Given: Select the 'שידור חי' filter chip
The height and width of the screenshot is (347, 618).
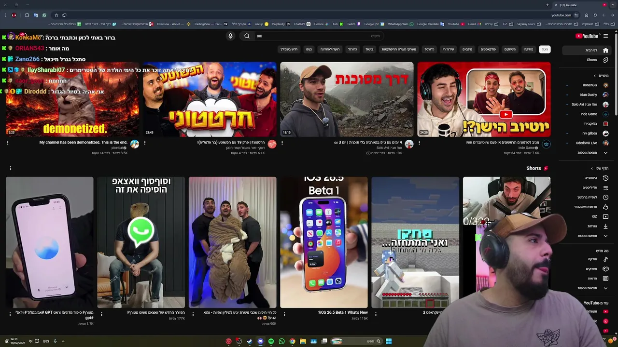Looking at the screenshot, I should point(449,49).
